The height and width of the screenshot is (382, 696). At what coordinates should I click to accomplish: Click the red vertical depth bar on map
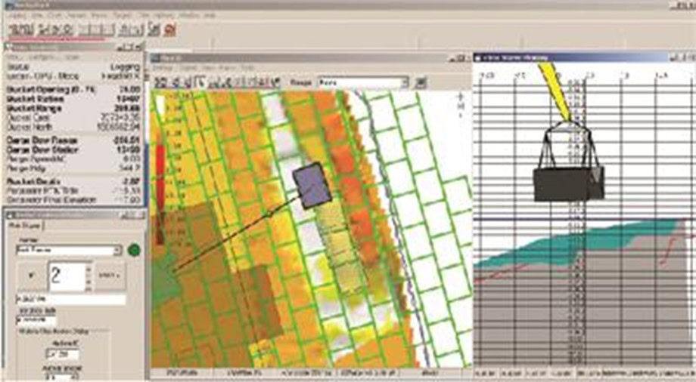(x=160, y=194)
